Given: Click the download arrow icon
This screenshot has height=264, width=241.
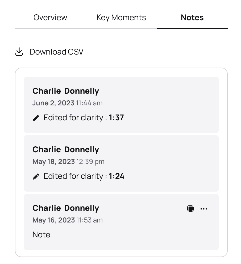Looking at the screenshot, I should (19, 52).
